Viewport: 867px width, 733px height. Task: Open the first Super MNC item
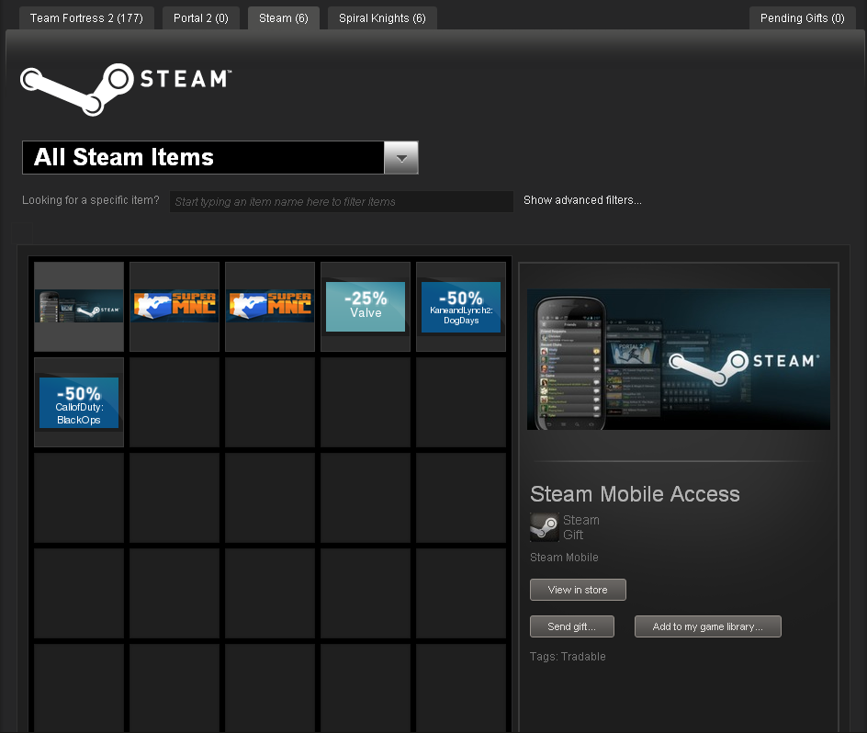(174, 305)
